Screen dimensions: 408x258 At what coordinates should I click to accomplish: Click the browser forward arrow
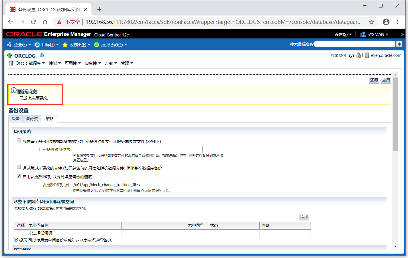click(22, 22)
